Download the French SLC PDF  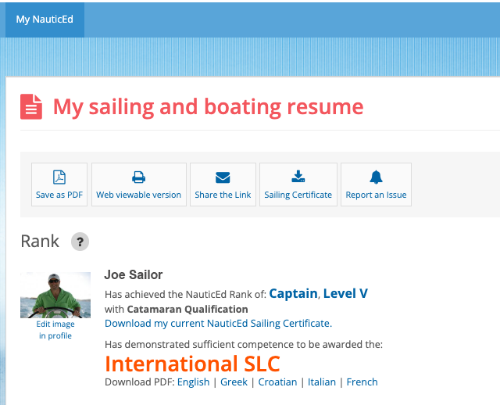tap(362, 382)
